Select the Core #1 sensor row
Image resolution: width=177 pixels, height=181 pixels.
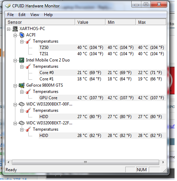[102, 79]
